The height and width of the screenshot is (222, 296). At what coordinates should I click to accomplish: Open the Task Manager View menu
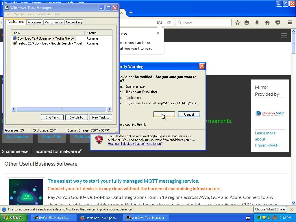coord(31,14)
